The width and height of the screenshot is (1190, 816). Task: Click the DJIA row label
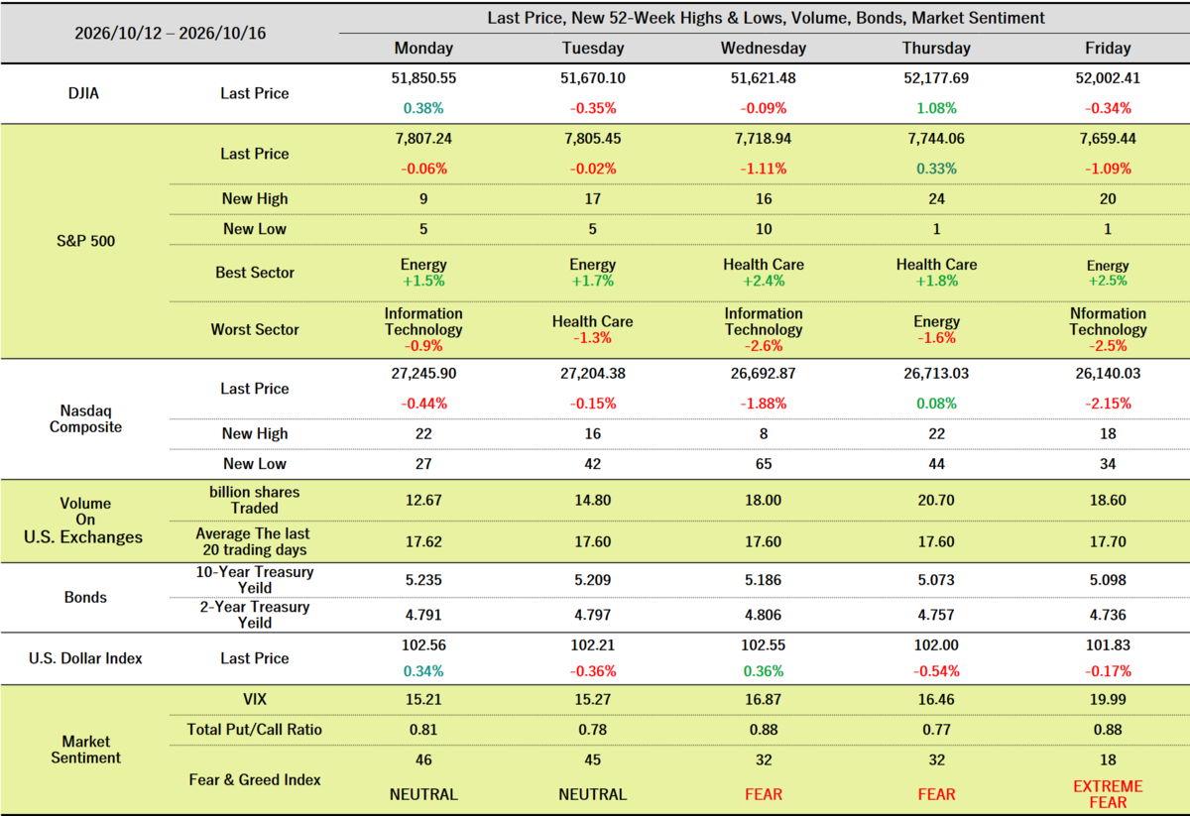click(84, 93)
